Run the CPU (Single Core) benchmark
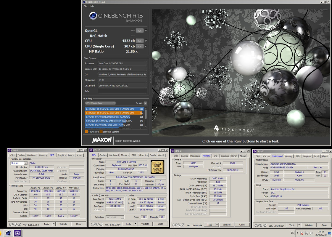 140,46
